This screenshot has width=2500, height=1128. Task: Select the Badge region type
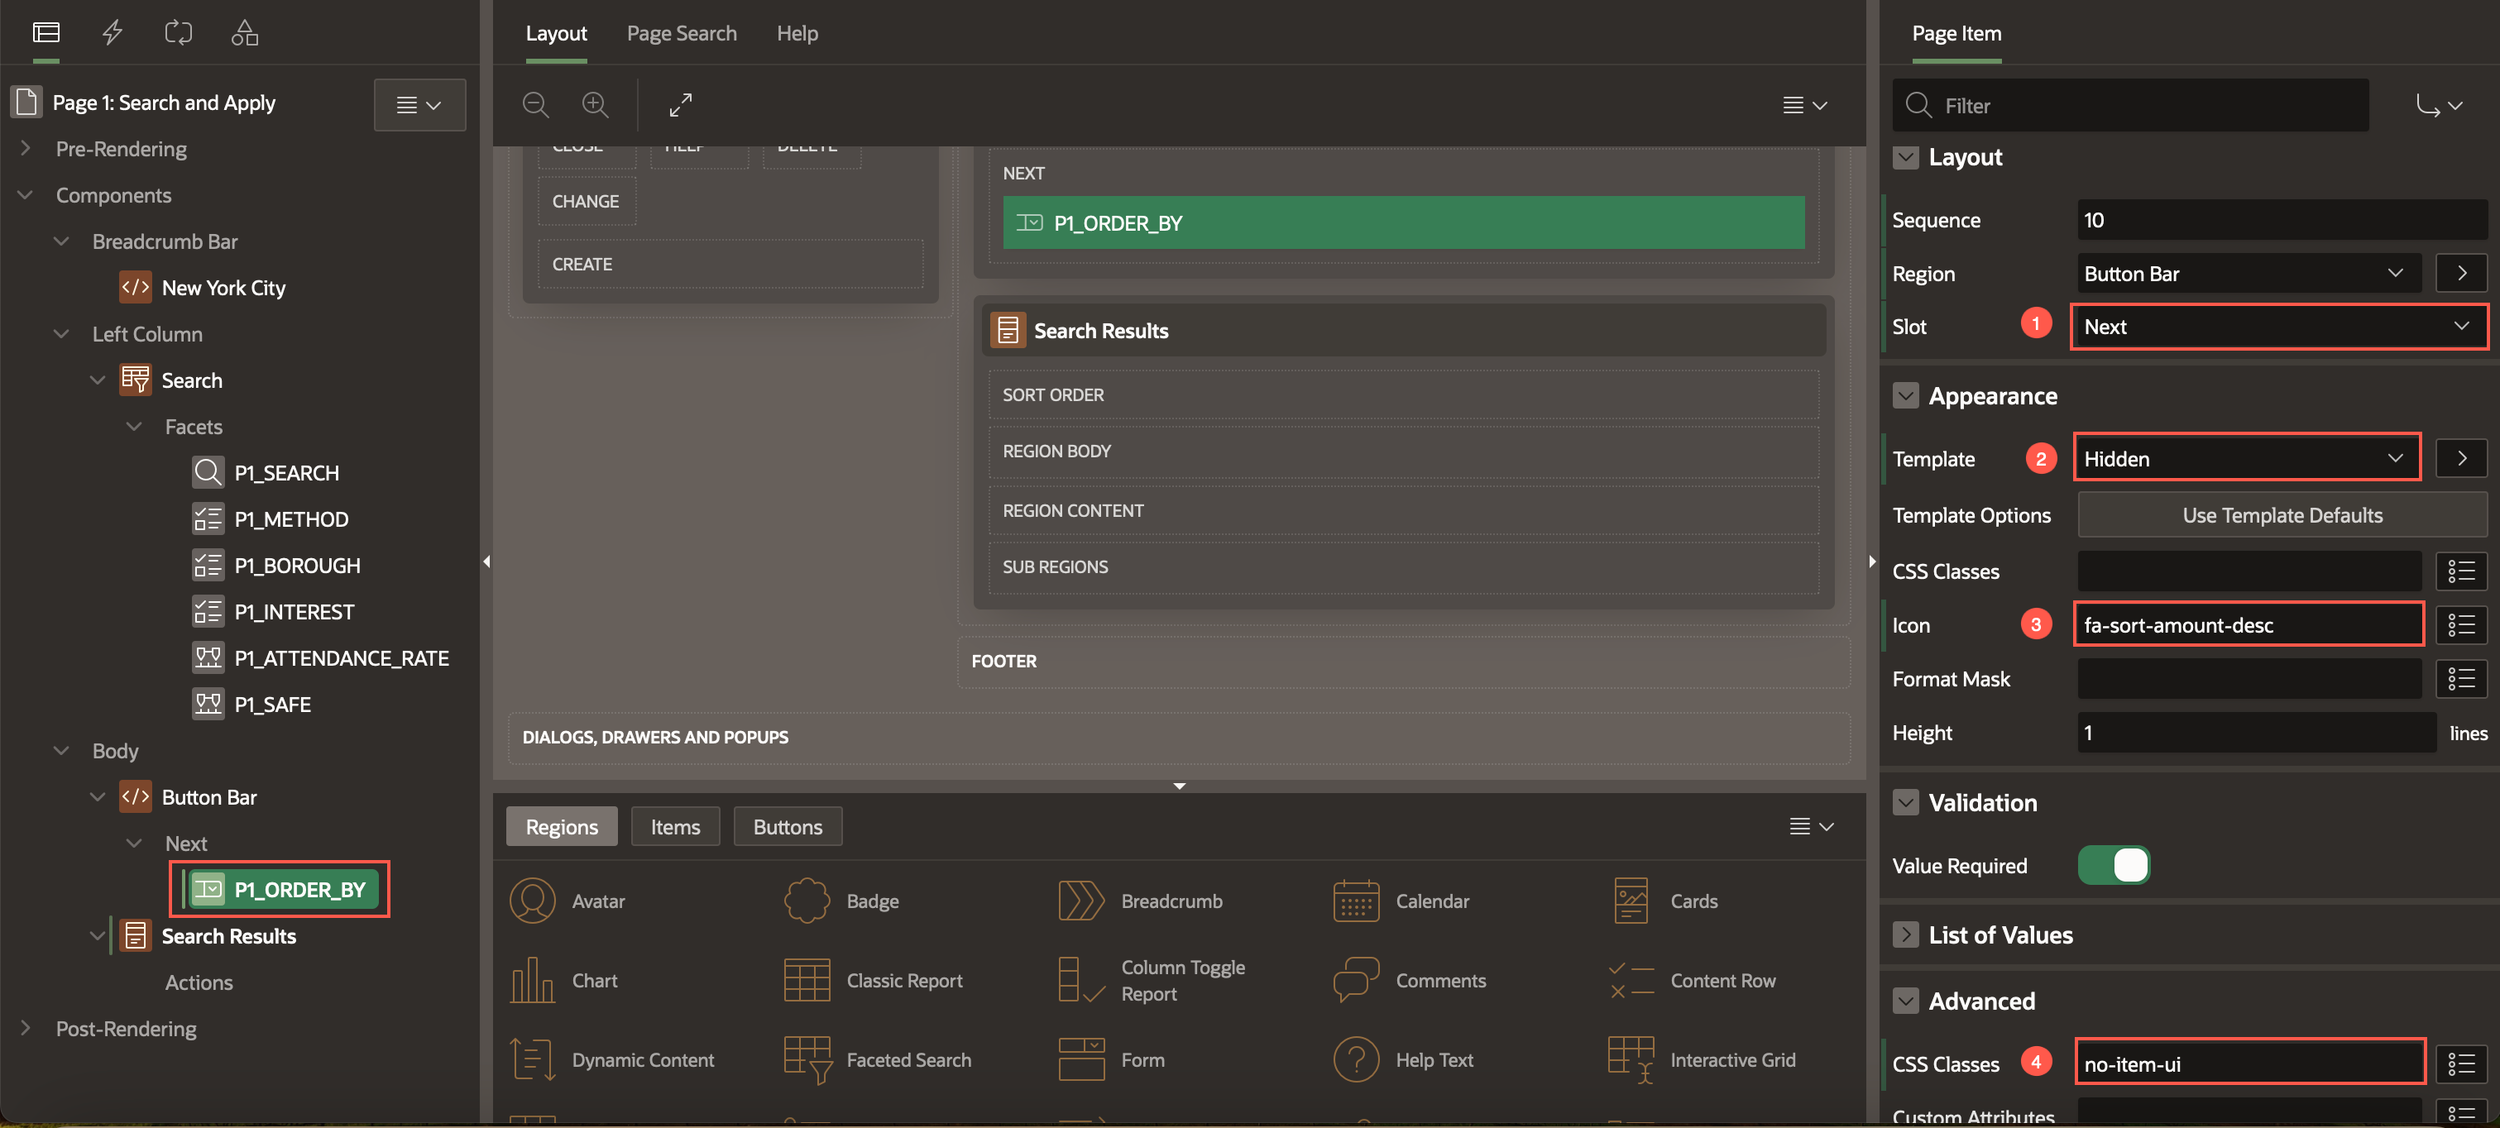[x=842, y=901]
